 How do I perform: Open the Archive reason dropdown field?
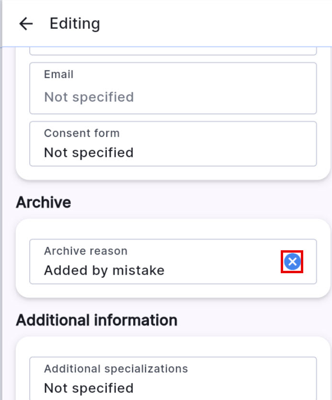158,262
